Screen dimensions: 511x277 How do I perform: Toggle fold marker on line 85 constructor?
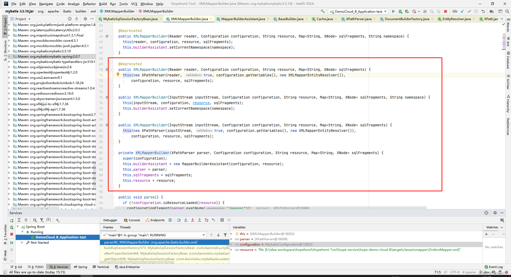coord(113,153)
